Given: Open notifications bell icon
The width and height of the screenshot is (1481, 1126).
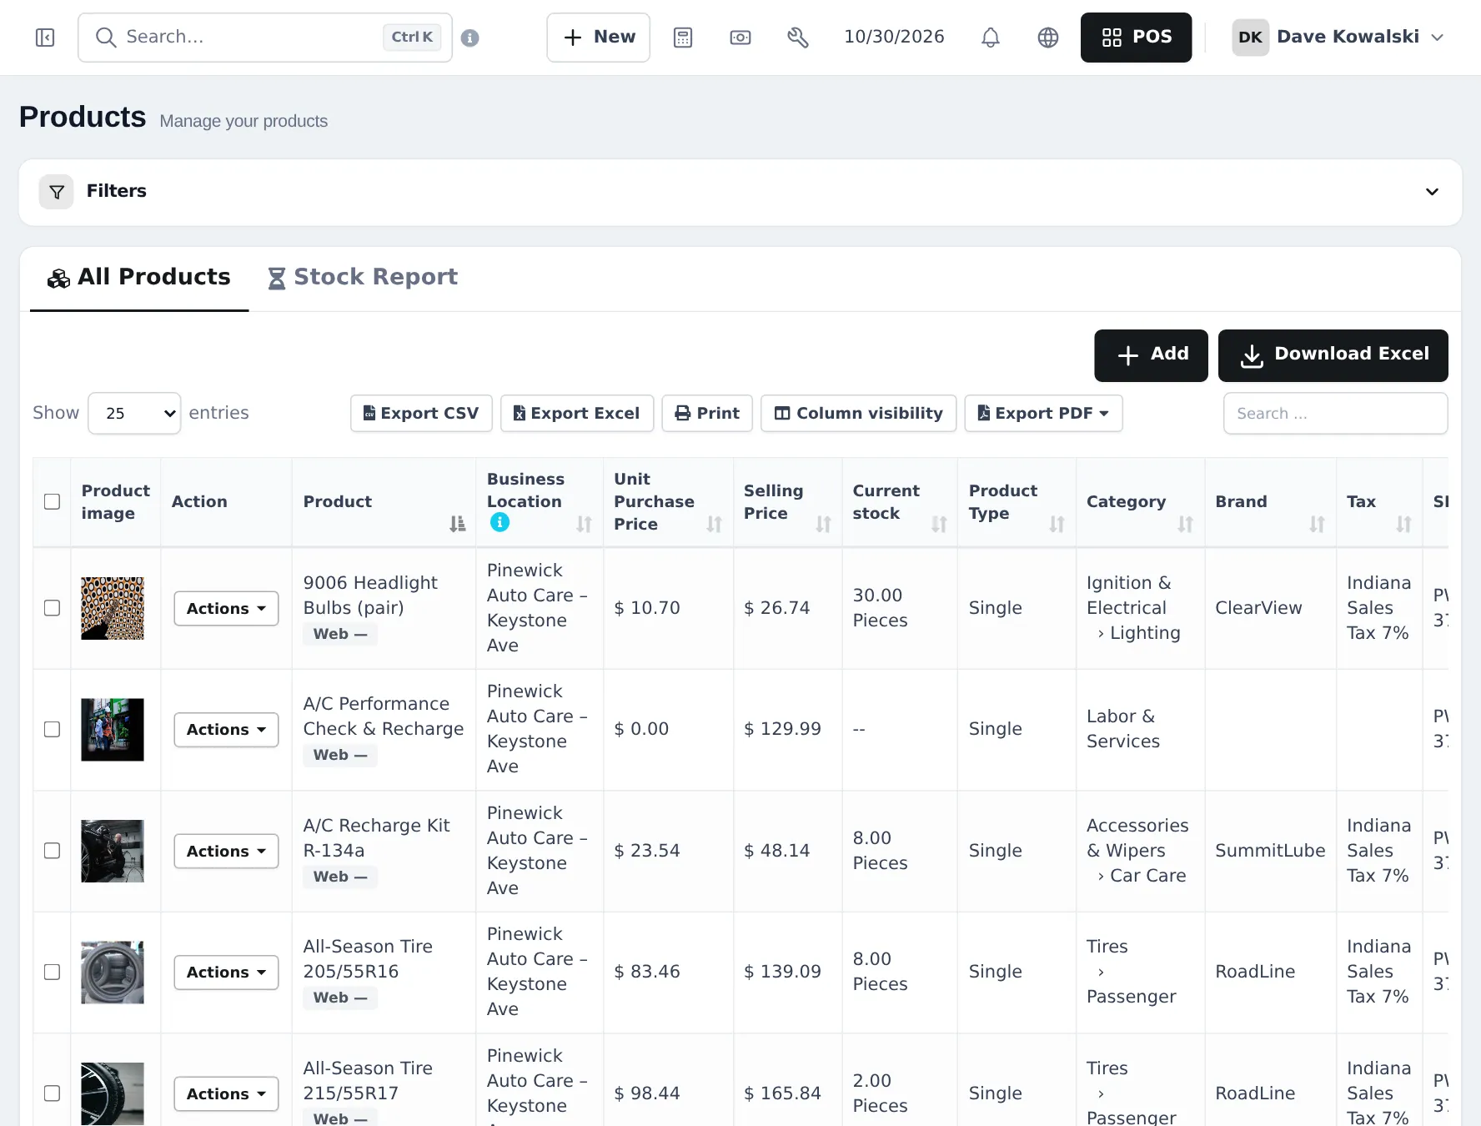Looking at the screenshot, I should (990, 38).
